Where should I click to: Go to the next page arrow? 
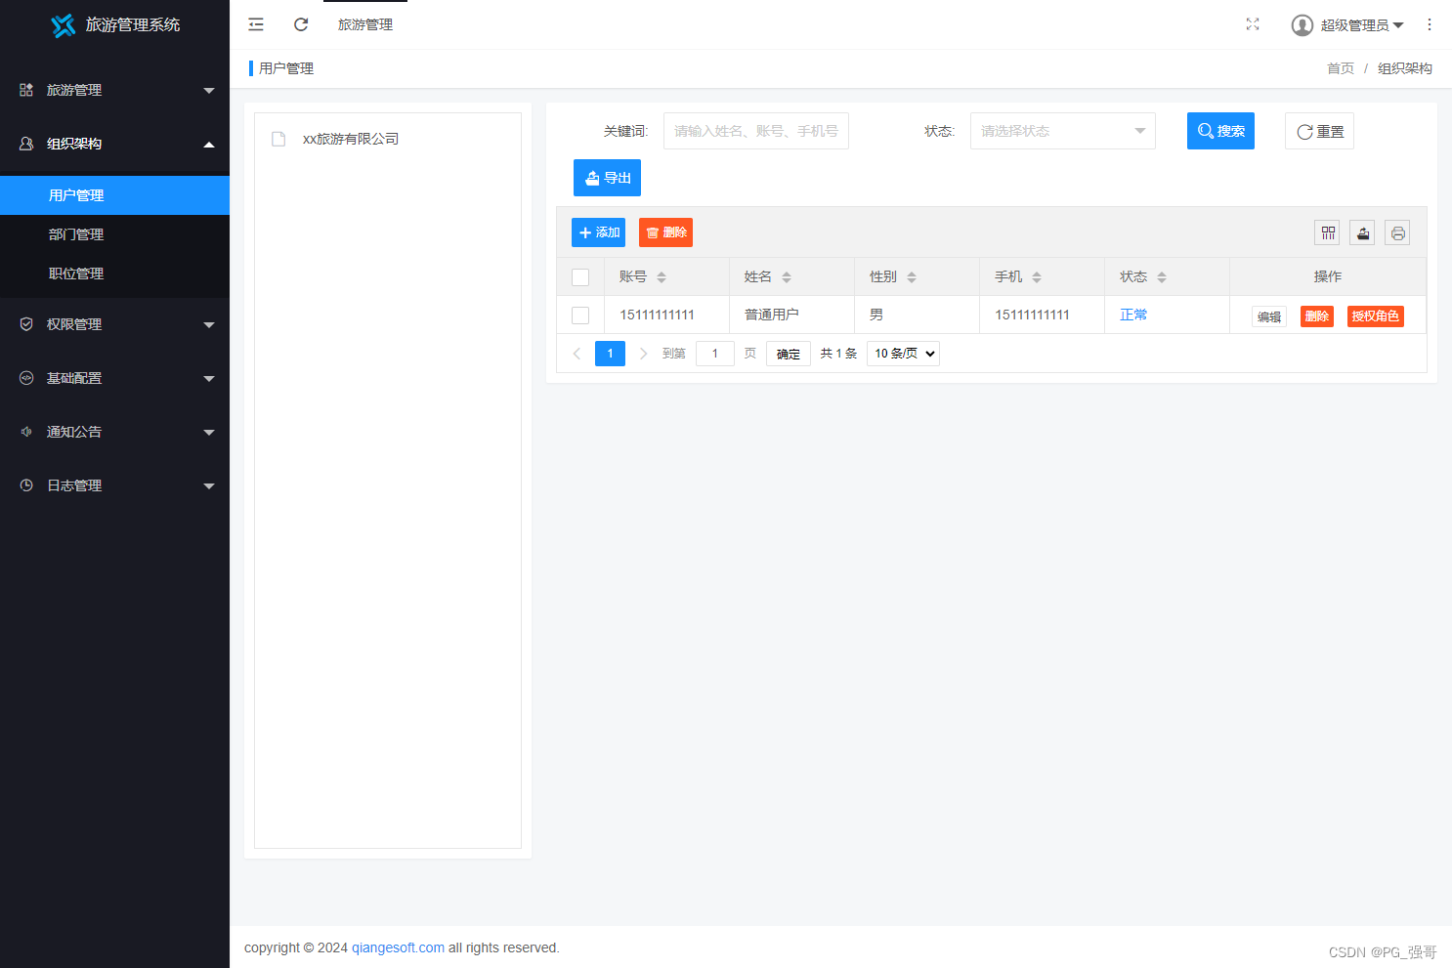tap(643, 354)
